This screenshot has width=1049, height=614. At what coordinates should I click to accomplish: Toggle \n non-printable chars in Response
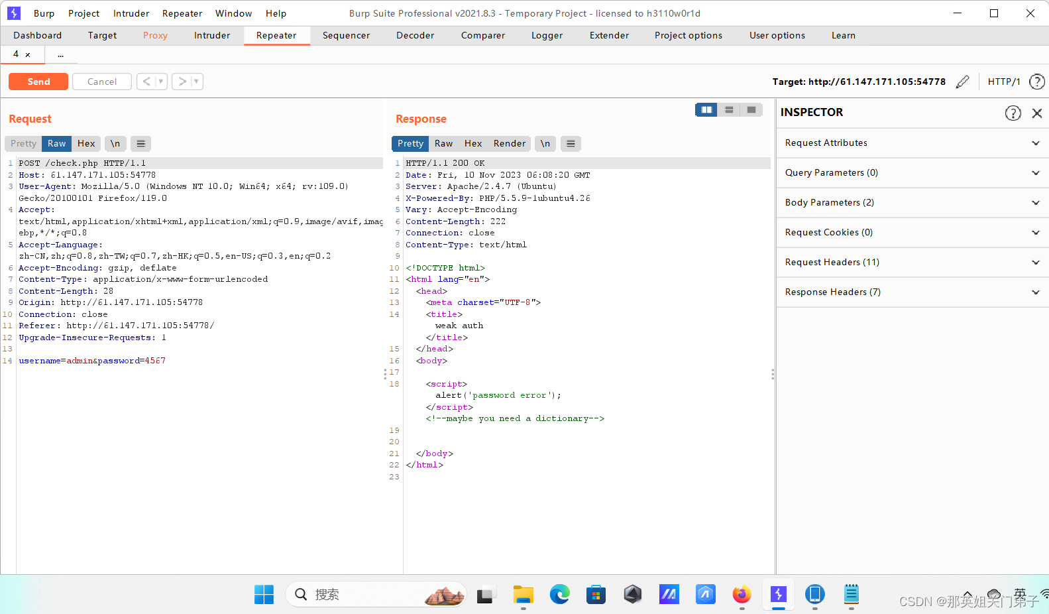[x=545, y=143]
